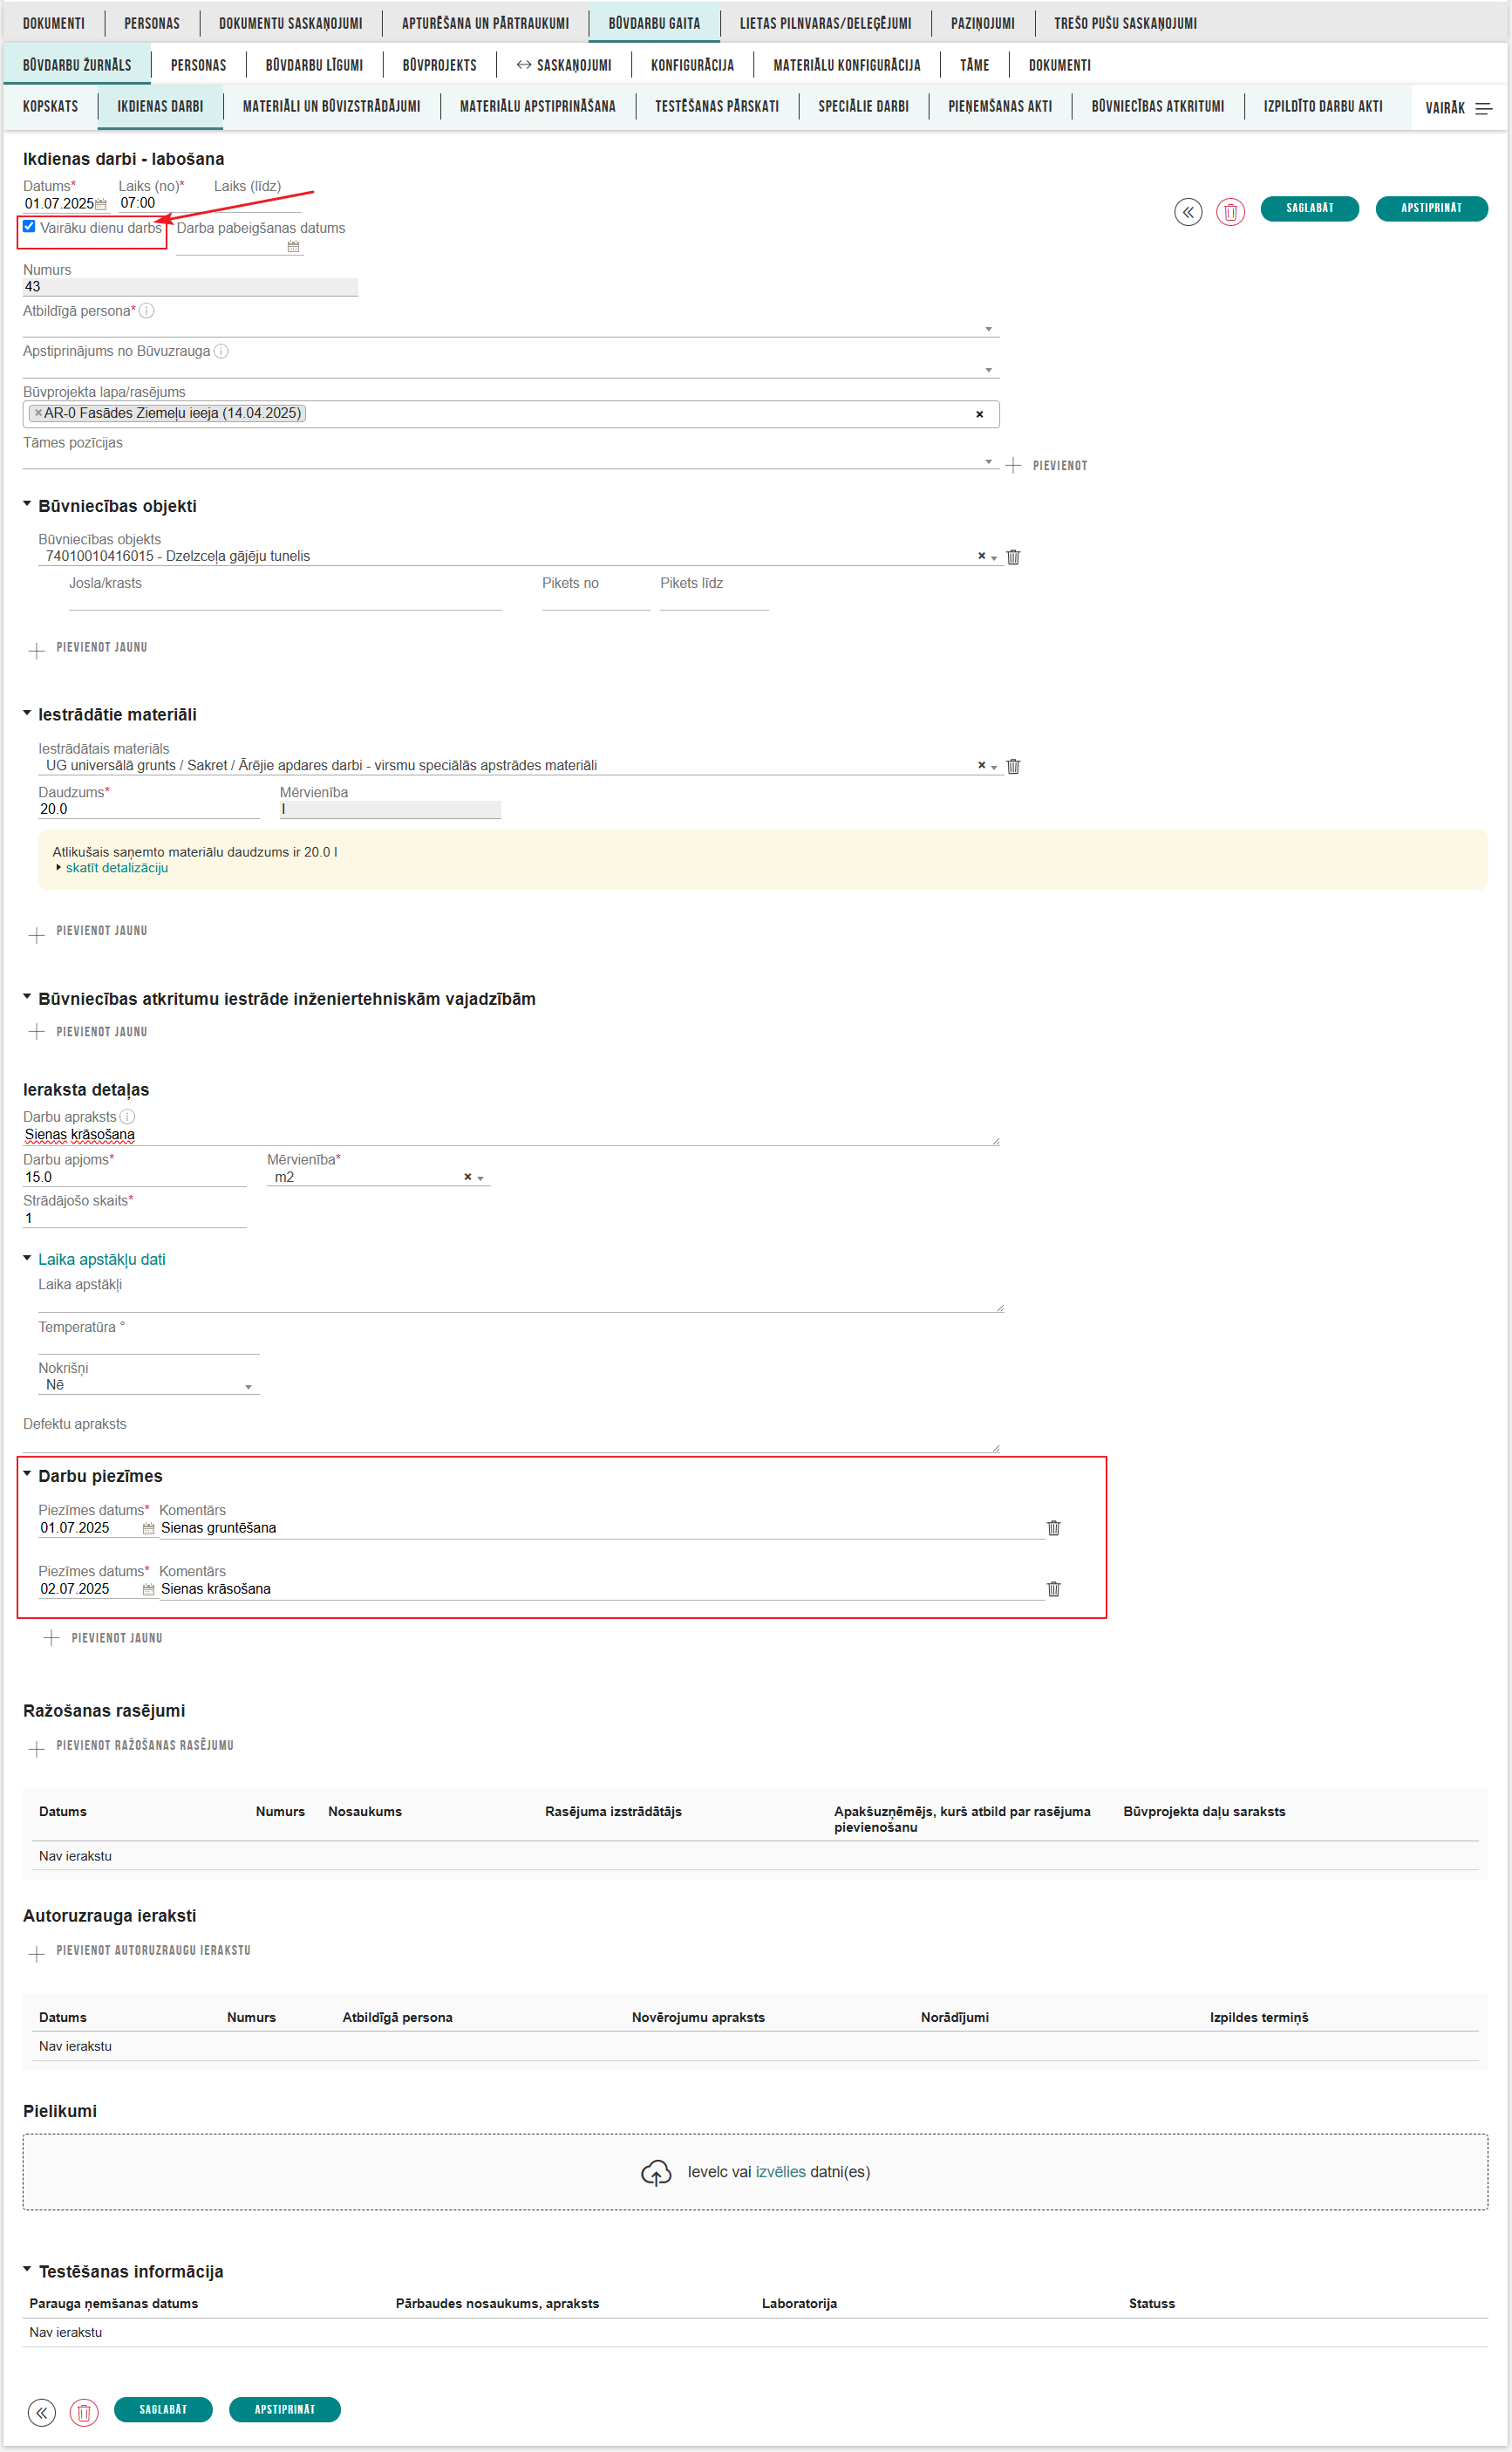Open the hamburger menu beside VAIRĀK
The height and width of the screenshot is (2452, 1512).
click(1484, 107)
